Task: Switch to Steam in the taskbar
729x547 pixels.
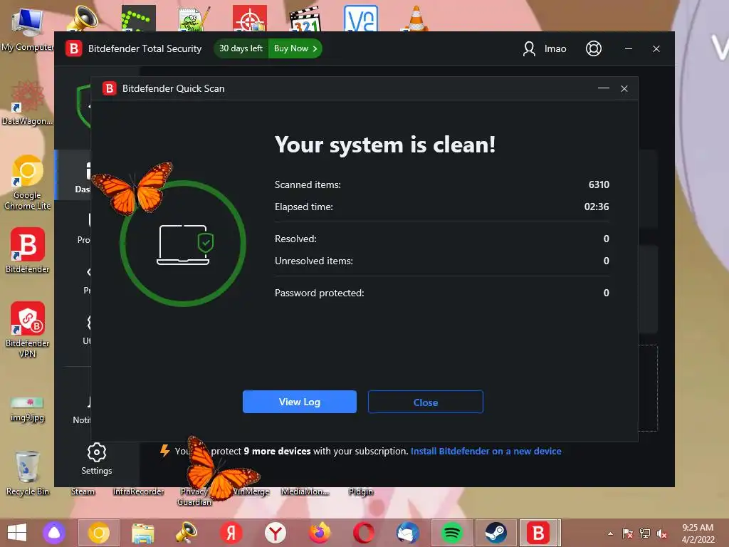Action: tap(495, 533)
